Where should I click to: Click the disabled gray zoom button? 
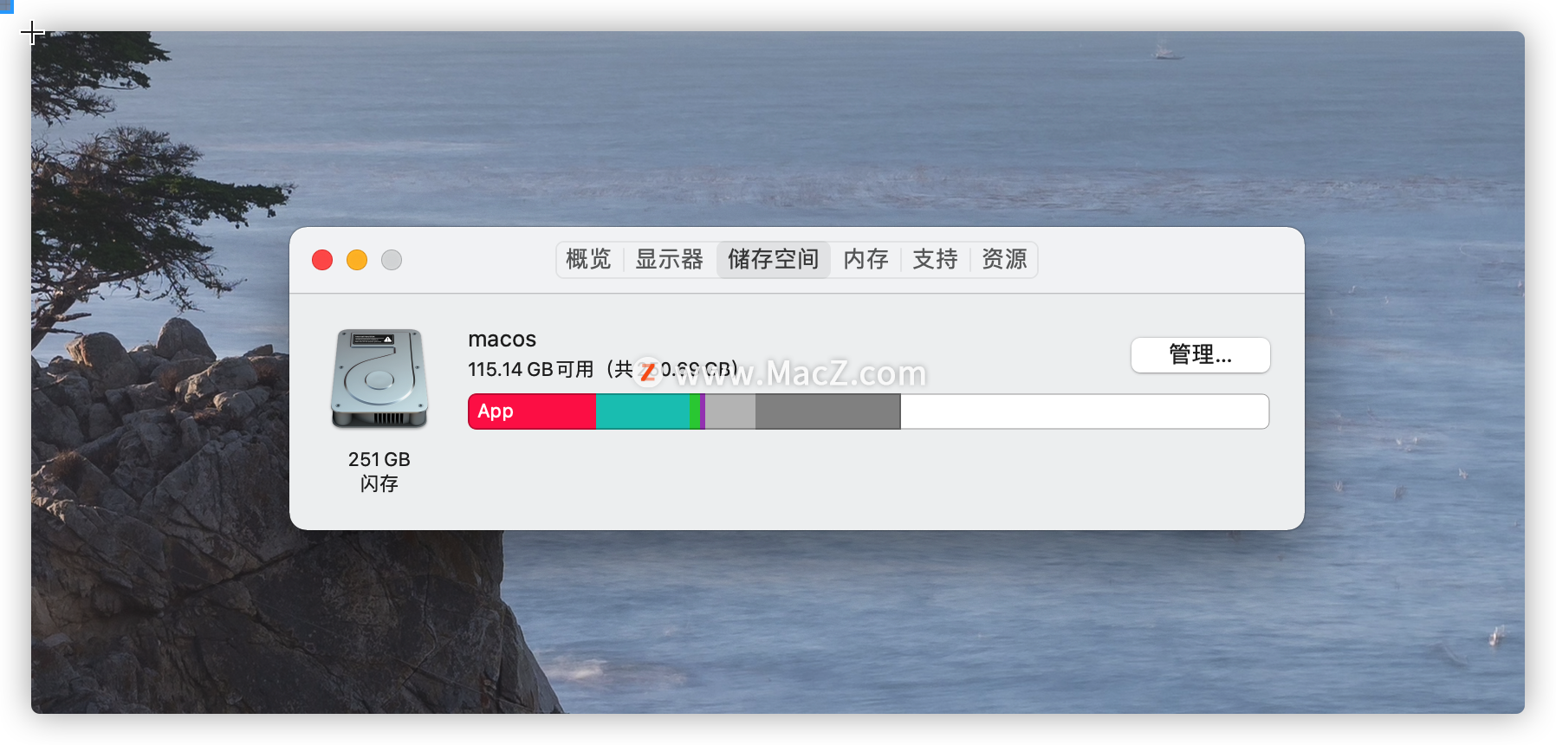[392, 260]
